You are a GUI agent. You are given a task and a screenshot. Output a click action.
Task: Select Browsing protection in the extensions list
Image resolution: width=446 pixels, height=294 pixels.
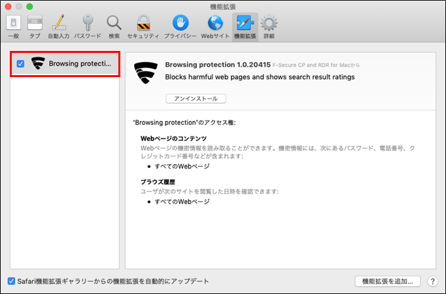(x=65, y=63)
